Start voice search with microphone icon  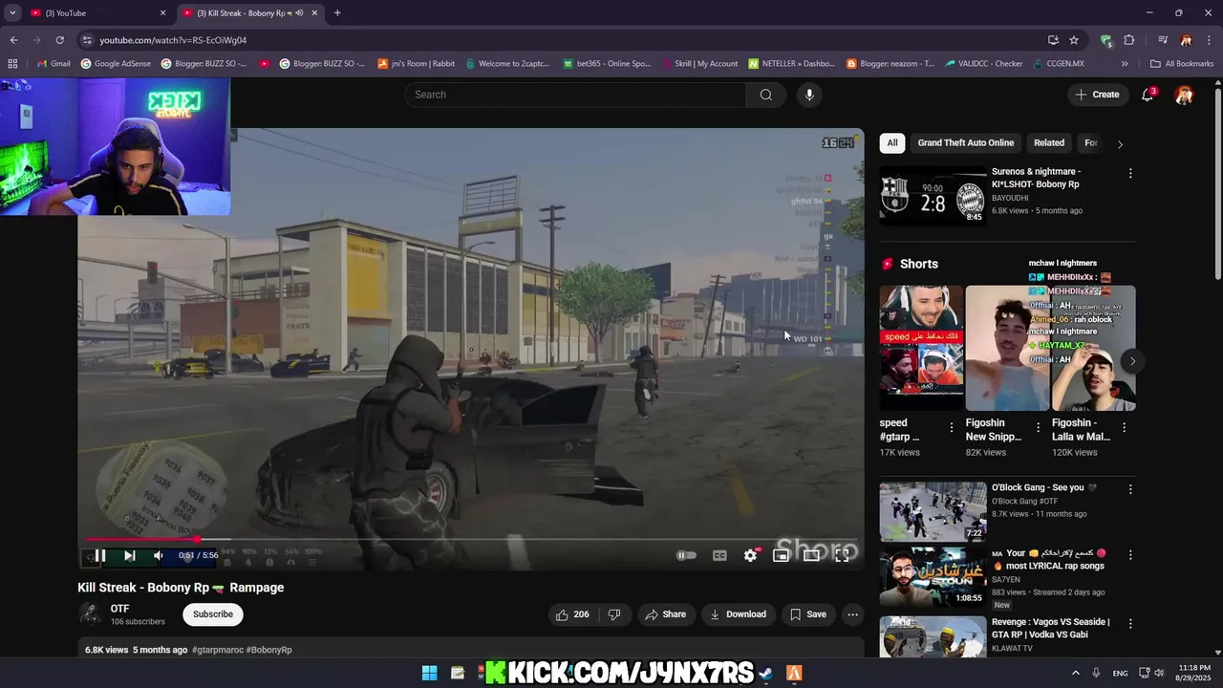coord(809,95)
